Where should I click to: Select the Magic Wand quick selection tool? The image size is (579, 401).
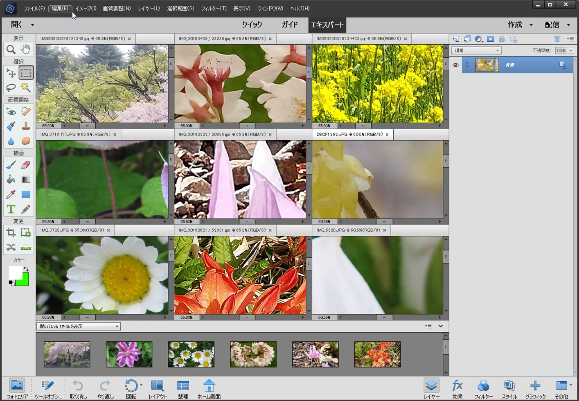point(26,87)
